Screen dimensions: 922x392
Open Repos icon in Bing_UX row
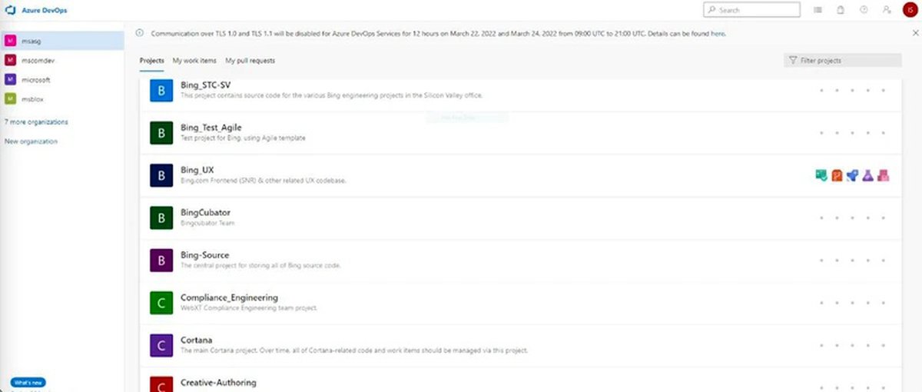(837, 176)
